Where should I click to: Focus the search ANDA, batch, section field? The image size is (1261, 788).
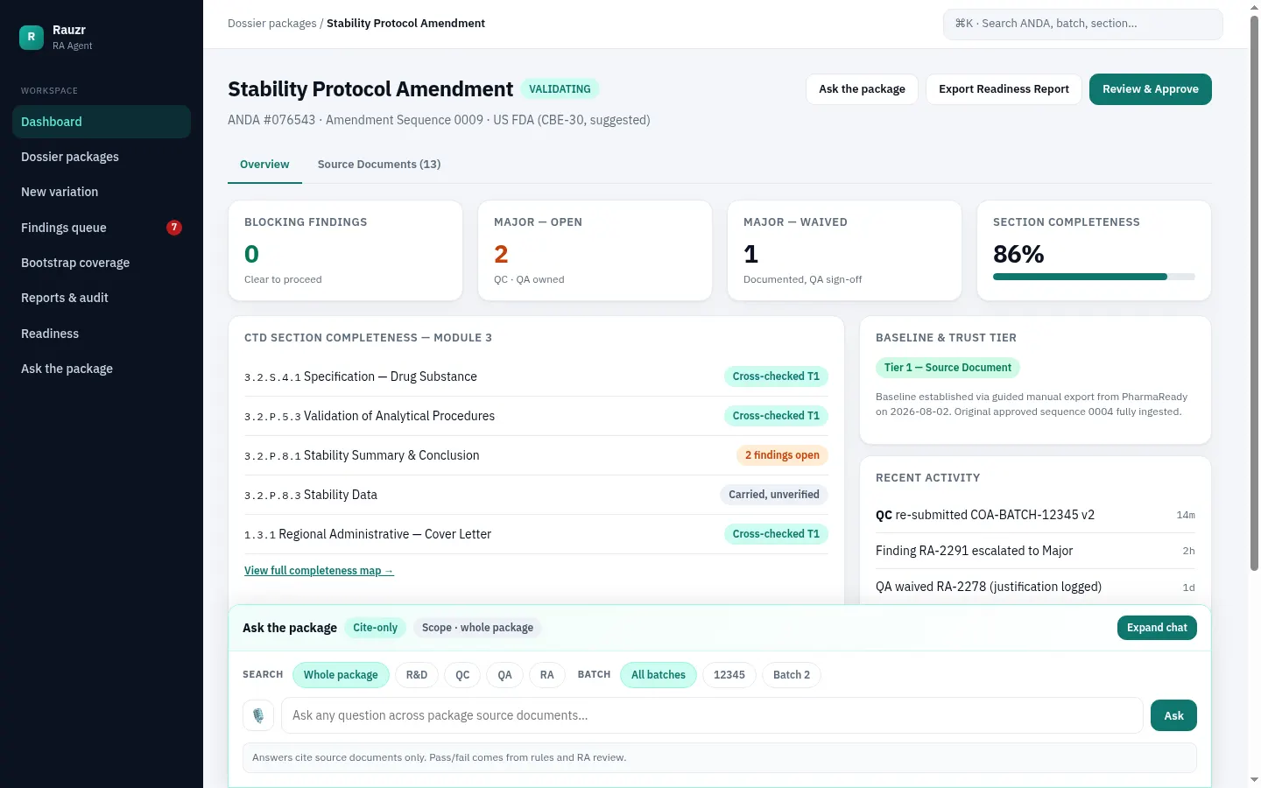coord(1082,24)
